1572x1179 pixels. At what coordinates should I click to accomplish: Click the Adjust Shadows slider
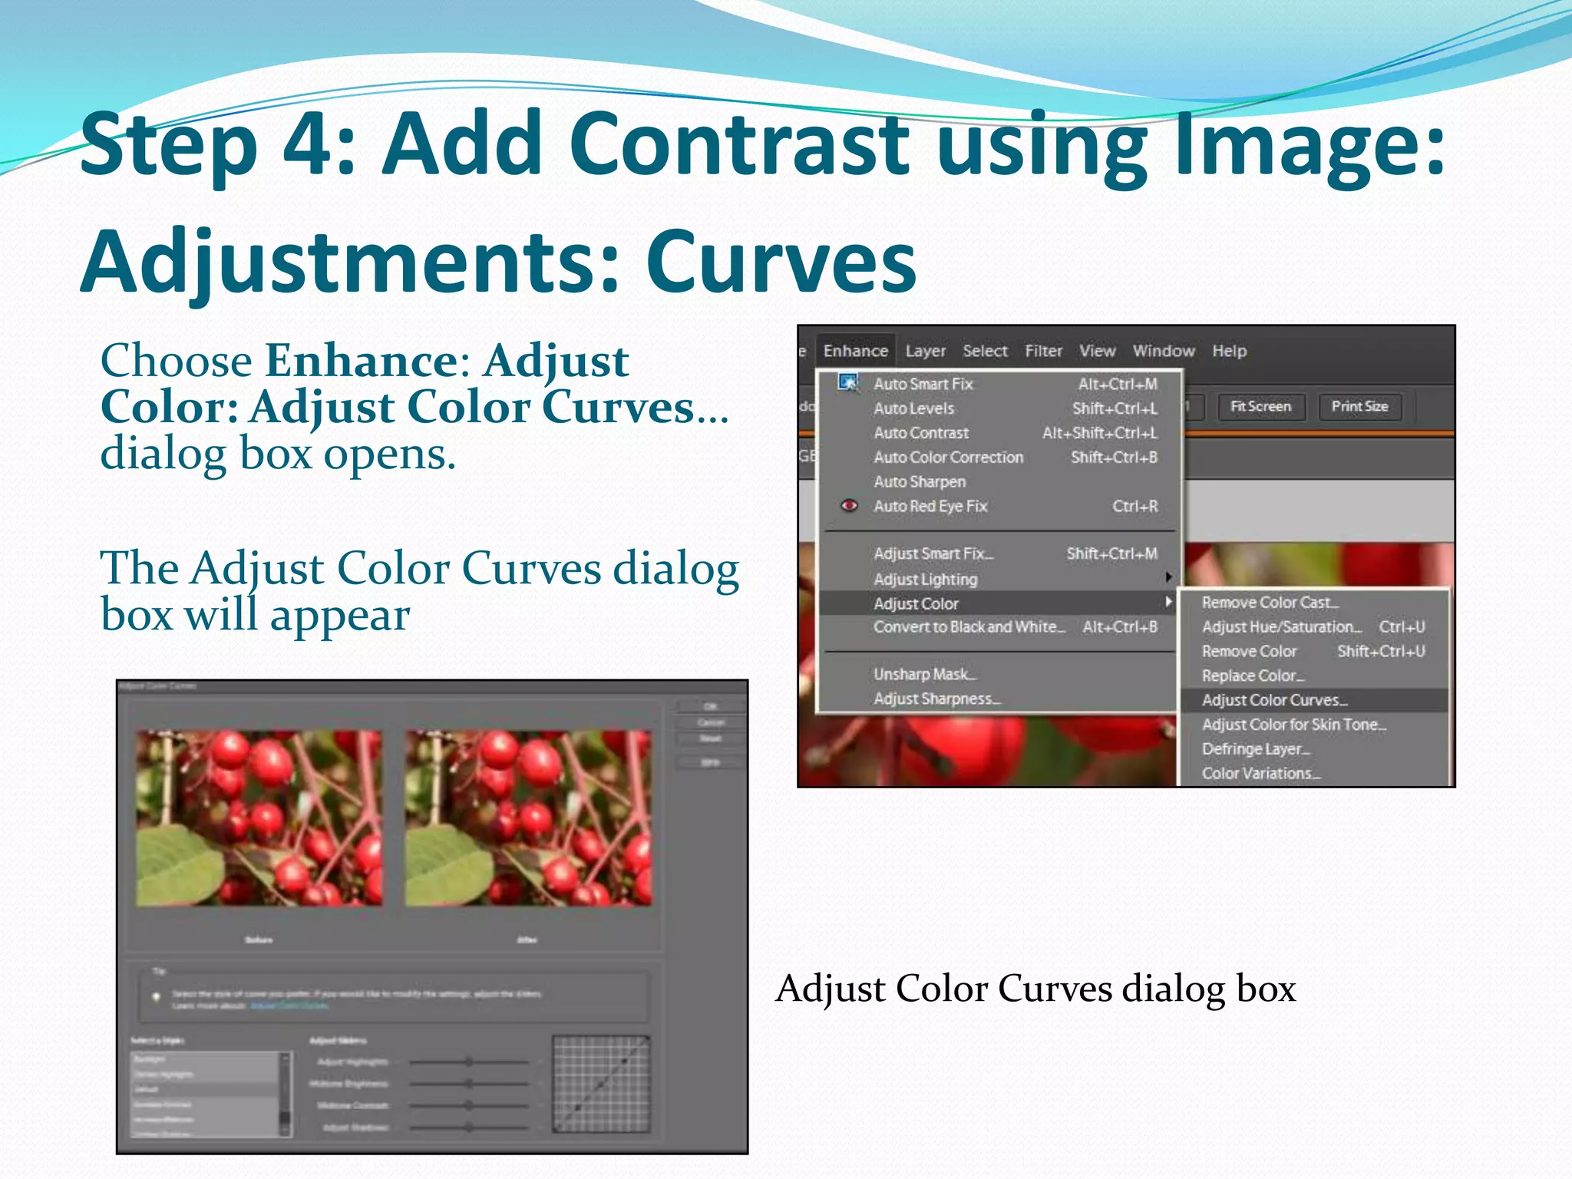click(x=469, y=1128)
